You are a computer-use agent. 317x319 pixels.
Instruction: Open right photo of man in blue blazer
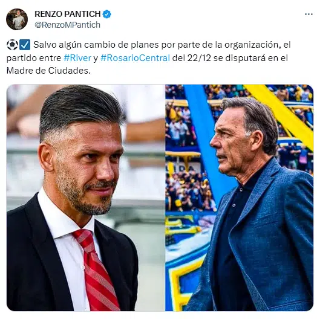pos(240,198)
